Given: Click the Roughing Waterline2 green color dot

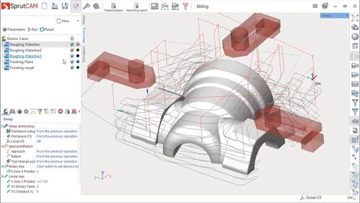Looking at the screenshot, I should pyautogui.click(x=78, y=50).
